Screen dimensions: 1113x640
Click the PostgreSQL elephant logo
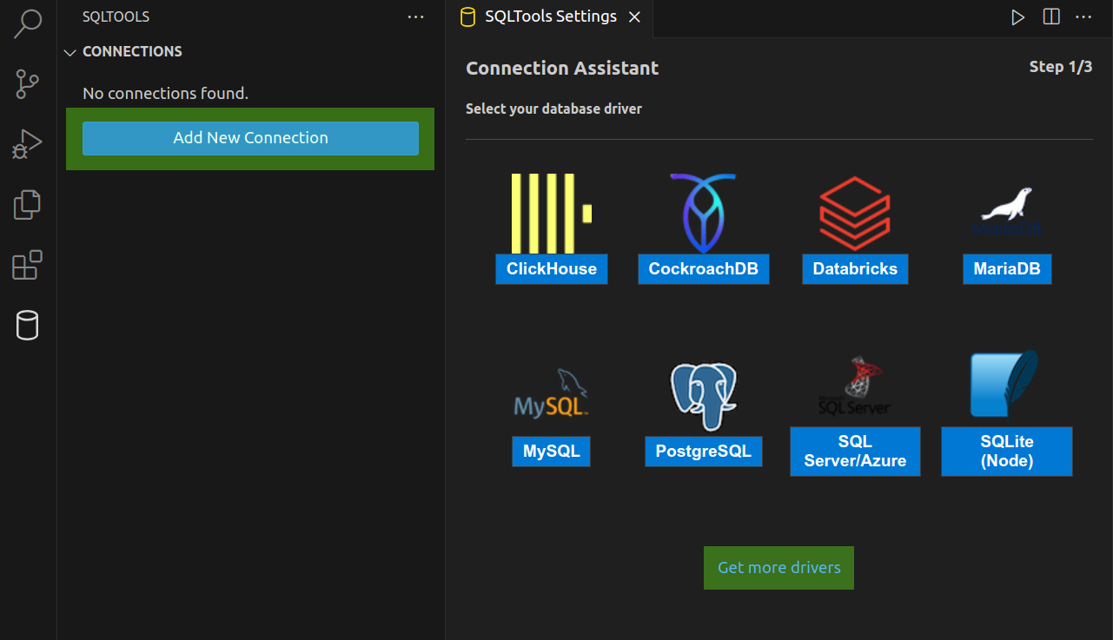pos(703,397)
